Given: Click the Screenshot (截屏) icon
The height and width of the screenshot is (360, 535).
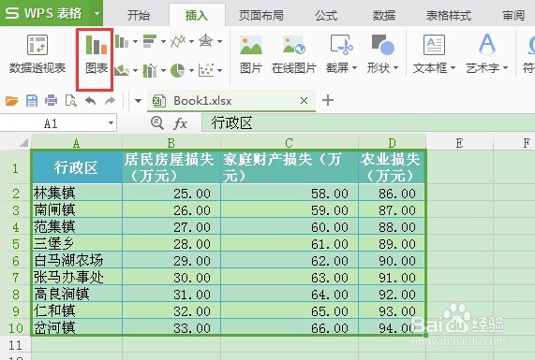Looking at the screenshot, I should 342,45.
